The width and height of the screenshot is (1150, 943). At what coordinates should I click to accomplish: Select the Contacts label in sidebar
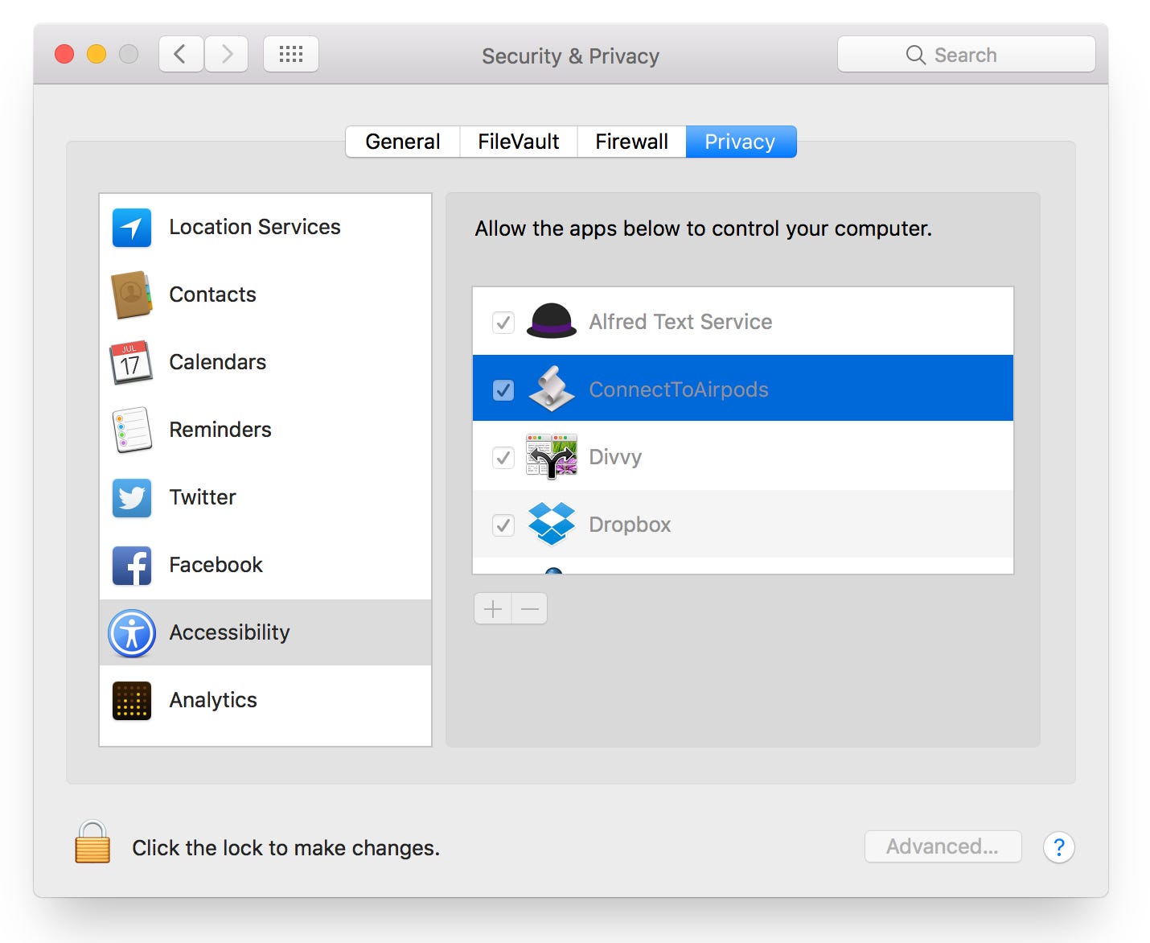tap(213, 294)
